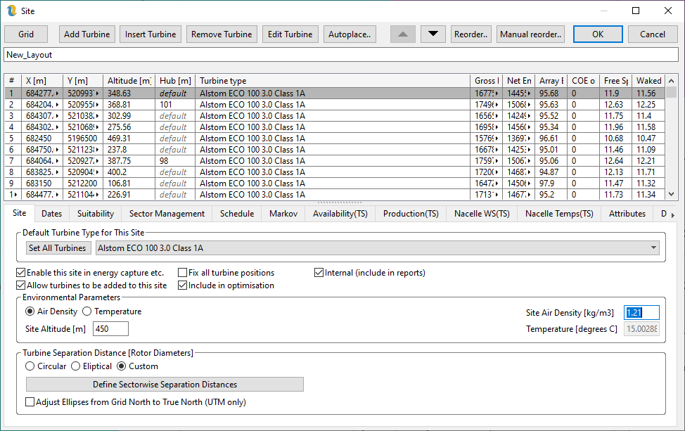Select the Temperature radio button
The height and width of the screenshot is (431, 685).
click(x=87, y=311)
